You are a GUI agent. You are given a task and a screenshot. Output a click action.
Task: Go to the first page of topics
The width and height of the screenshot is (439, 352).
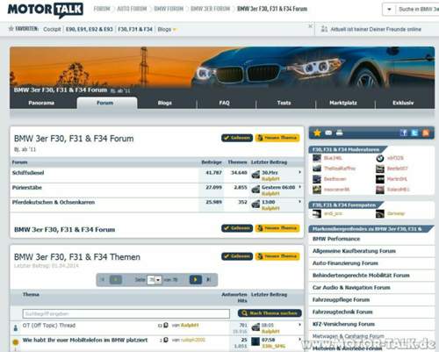click(103, 280)
